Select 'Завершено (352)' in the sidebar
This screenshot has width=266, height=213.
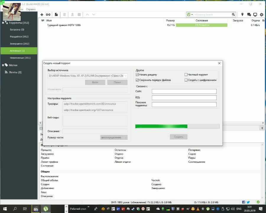[x=20, y=44]
